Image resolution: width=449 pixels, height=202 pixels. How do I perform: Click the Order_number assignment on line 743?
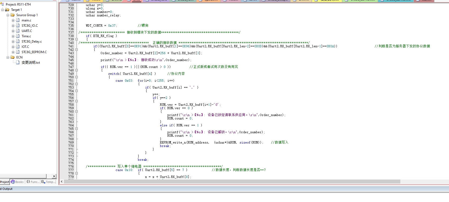pos(151,53)
